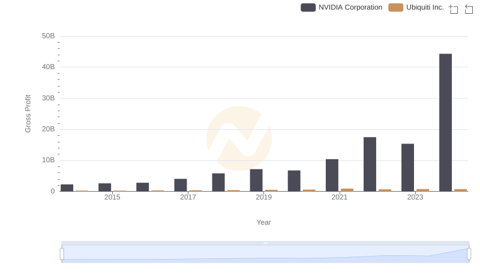Click the 2017 x-axis label
The height and width of the screenshot is (277, 480).
[x=188, y=197]
